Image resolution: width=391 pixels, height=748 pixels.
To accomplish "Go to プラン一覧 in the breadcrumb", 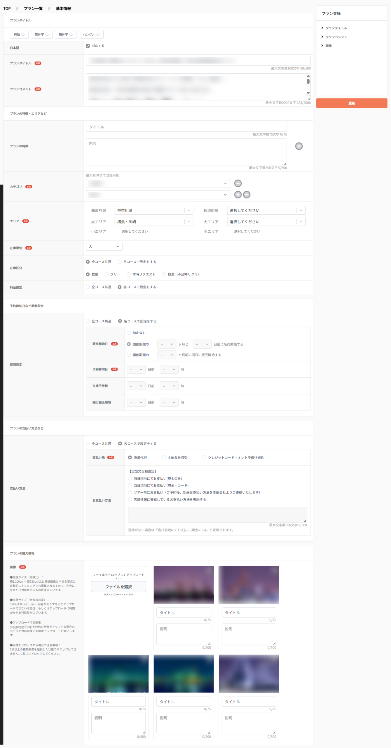I will 33,8.
